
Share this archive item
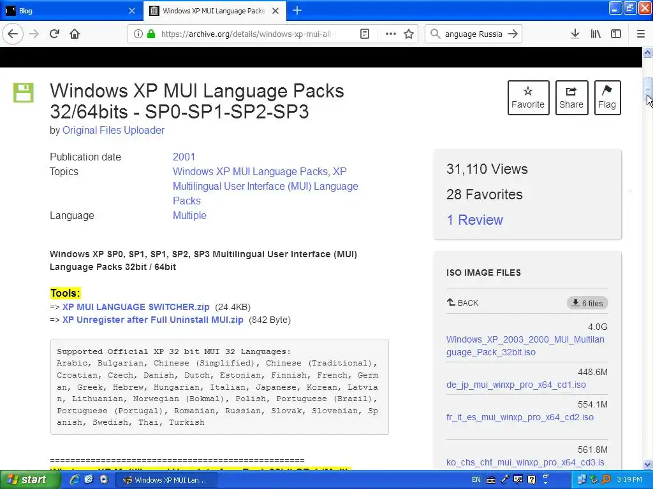tap(571, 97)
